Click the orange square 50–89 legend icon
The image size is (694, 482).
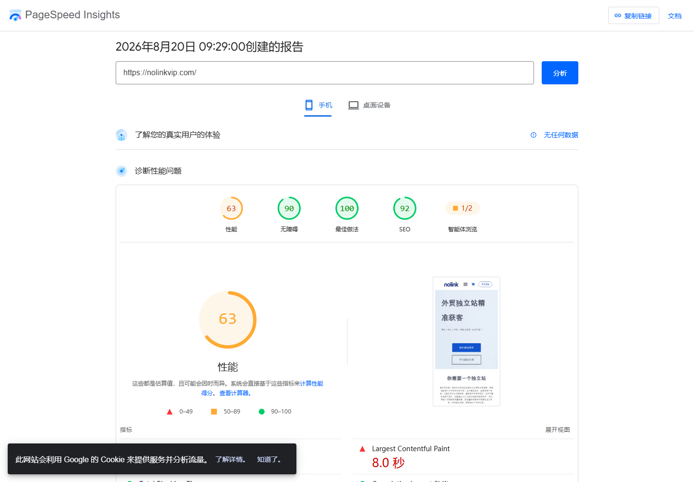coord(214,412)
